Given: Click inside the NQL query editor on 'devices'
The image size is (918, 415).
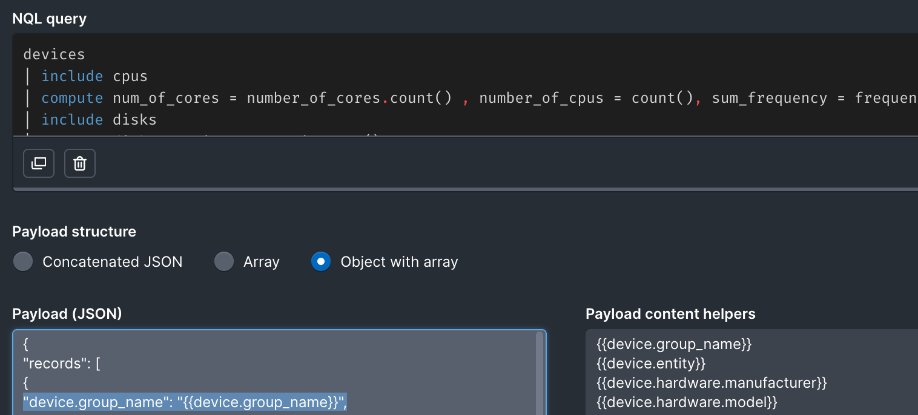Looking at the screenshot, I should tap(54, 54).
